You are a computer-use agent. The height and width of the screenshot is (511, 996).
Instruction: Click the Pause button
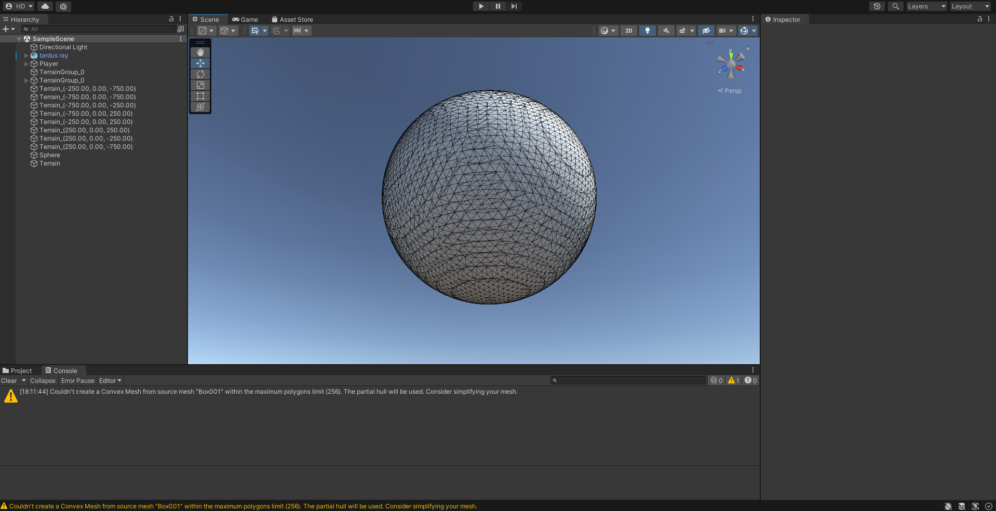(x=497, y=6)
